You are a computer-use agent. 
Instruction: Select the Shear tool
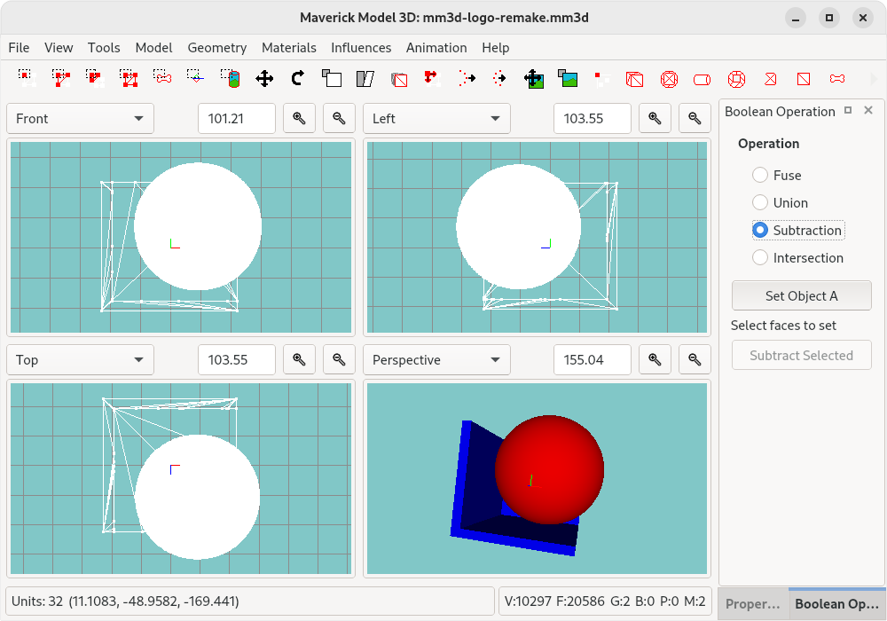click(x=365, y=79)
